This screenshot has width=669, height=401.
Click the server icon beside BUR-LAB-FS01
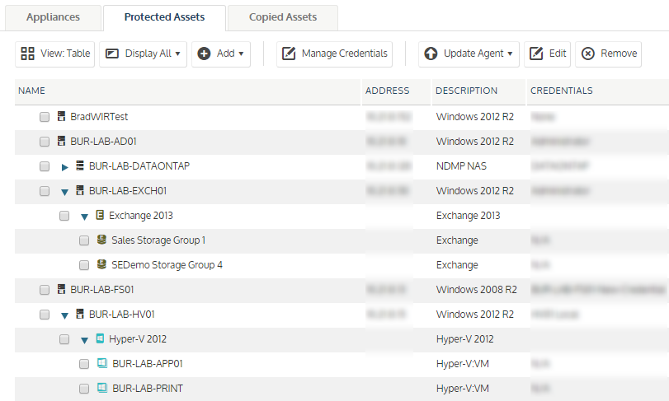click(61, 290)
